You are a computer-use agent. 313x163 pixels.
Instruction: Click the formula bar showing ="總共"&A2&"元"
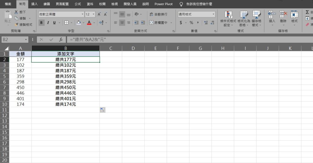click(x=190, y=39)
